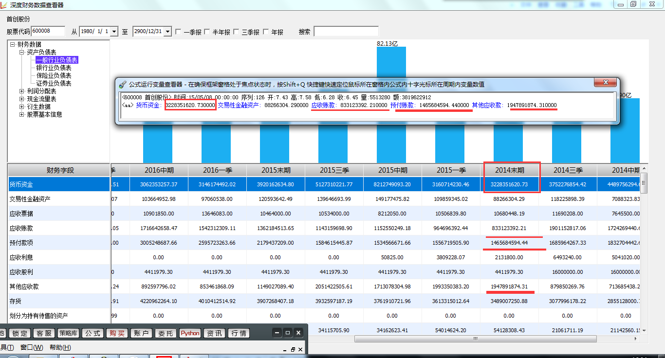
Task: Select the 其他应收款 row label
Action: (x=59, y=286)
